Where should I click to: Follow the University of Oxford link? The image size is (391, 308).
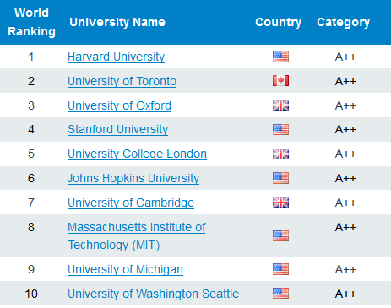119,105
